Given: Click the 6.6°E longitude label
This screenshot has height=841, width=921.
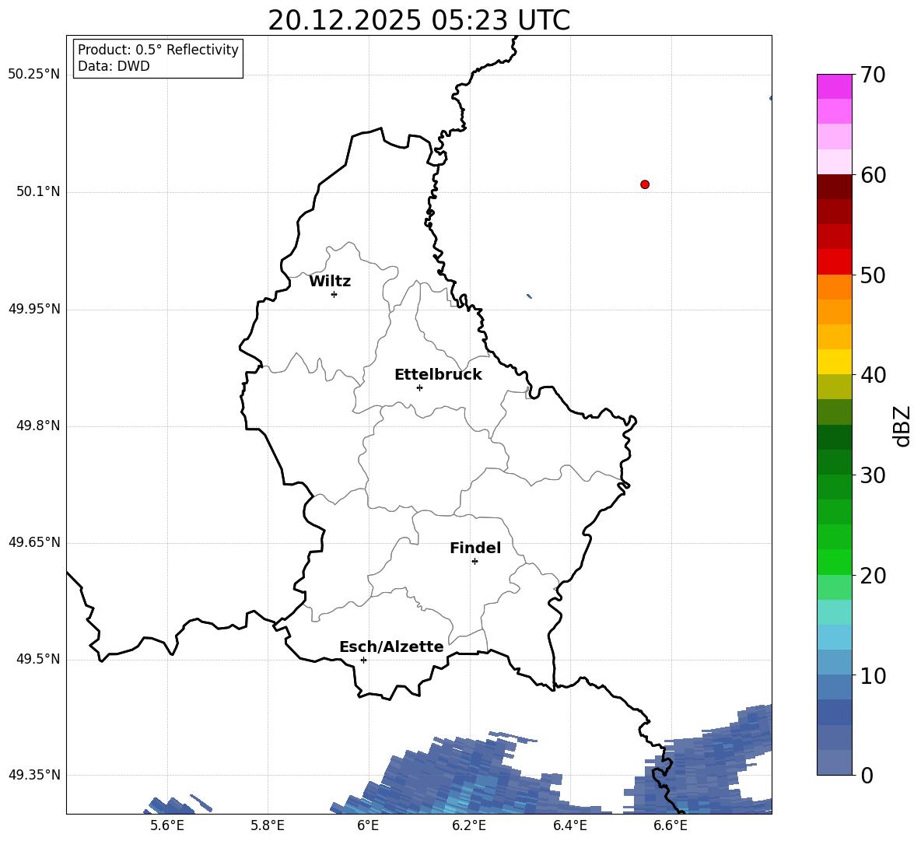Looking at the screenshot, I should pos(671,825).
